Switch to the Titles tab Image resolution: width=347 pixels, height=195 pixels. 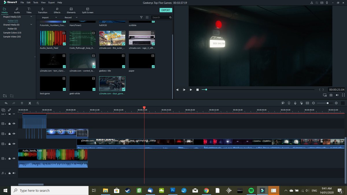tap(29, 10)
